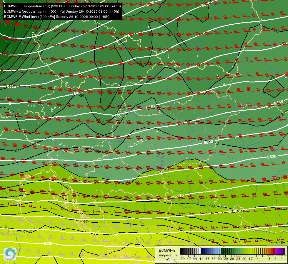Click the legend label -32
The height and width of the screenshot is (264, 288).
click(219, 259)
